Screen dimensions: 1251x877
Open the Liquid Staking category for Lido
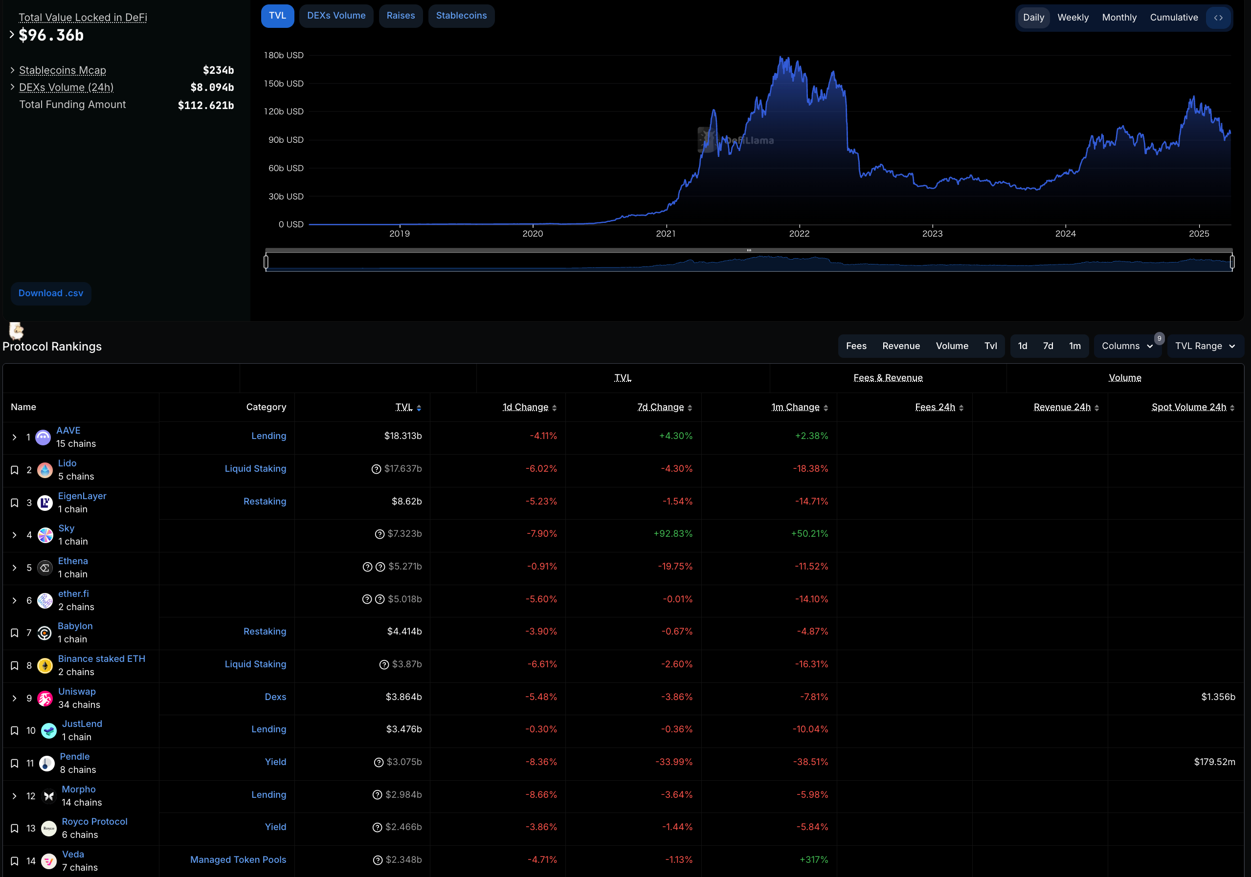255,468
